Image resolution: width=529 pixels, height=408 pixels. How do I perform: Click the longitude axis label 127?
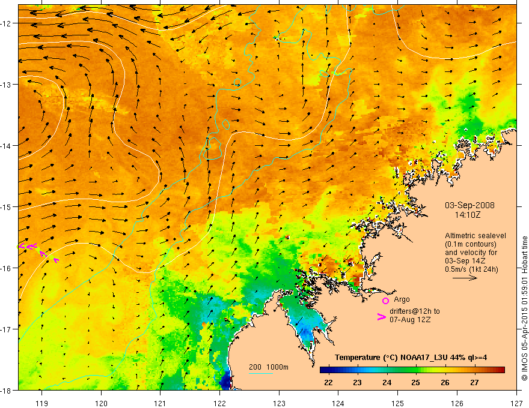click(x=516, y=403)
